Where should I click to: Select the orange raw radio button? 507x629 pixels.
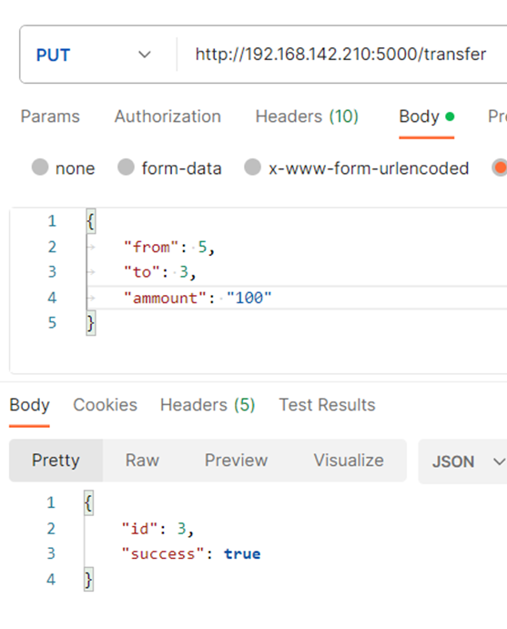pos(500,167)
